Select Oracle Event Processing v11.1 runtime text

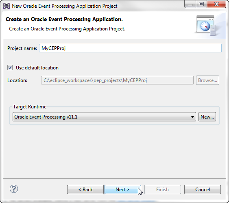click(x=46, y=117)
